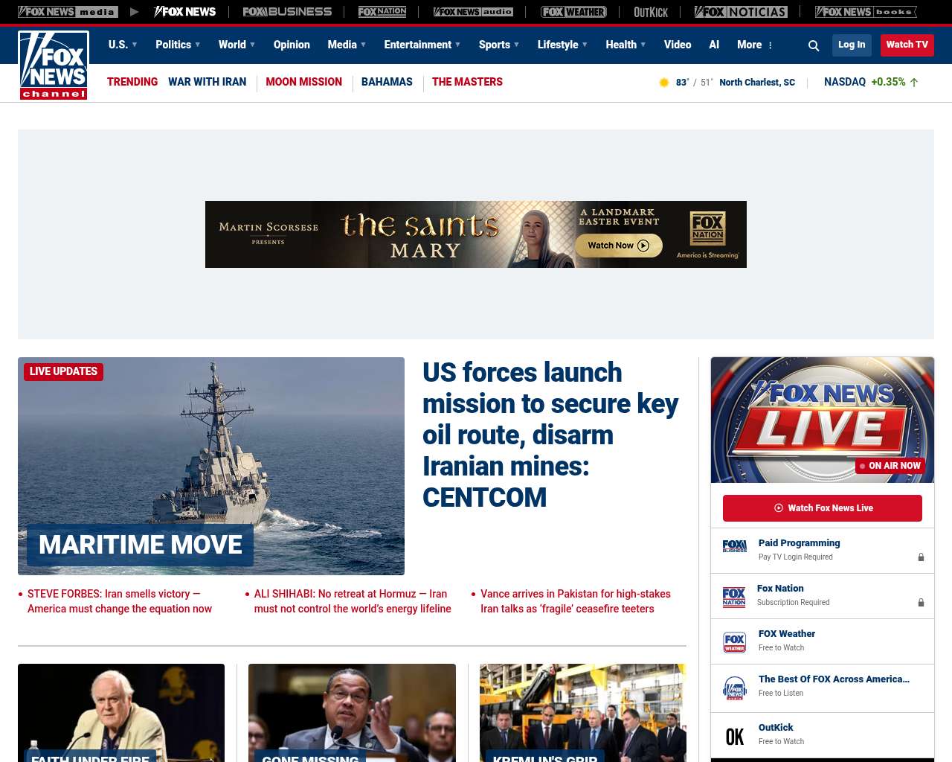This screenshot has width=952, height=762.
Task: Select the MOON MISSION trending topic
Action: (303, 82)
